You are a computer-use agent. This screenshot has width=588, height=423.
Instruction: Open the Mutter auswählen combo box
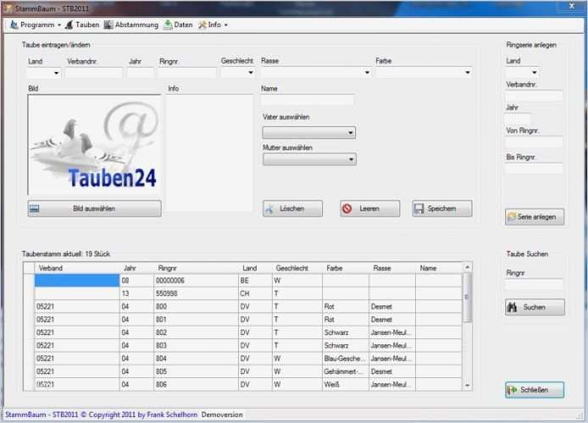309,159
